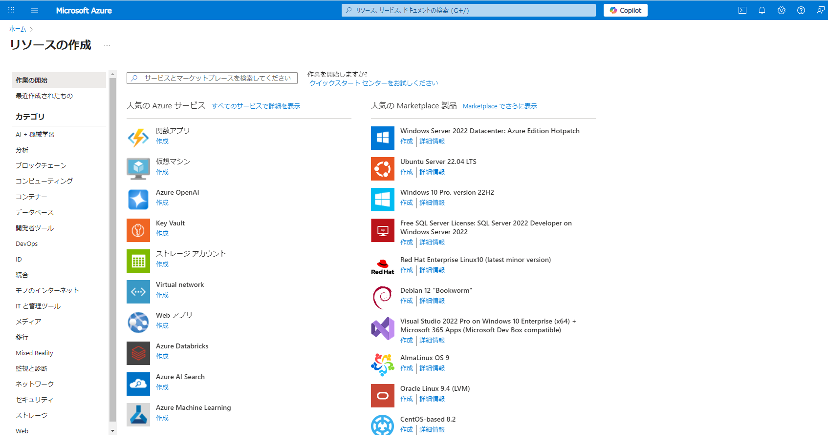Click the Virtual network icon
Screen dimensions: 828x445
click(x=138, y=292)
